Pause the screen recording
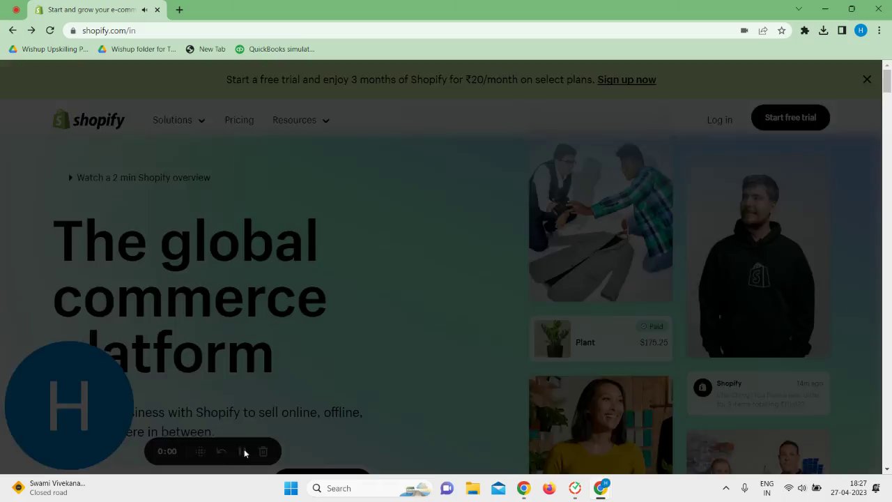This screenshot has width=892, height=502. pos(242,452)
